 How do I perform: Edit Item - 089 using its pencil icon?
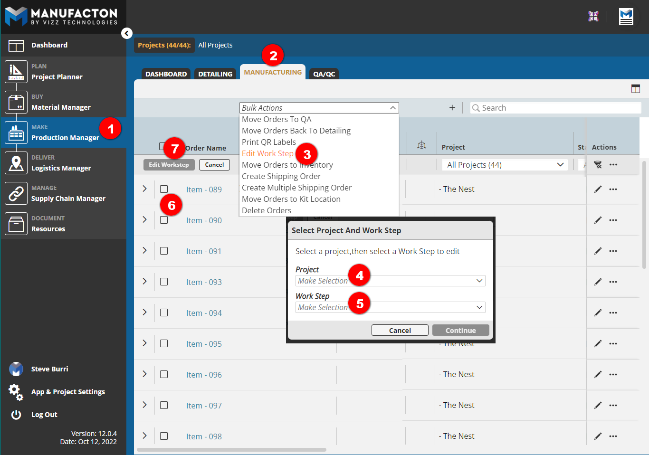coord(598,189)
